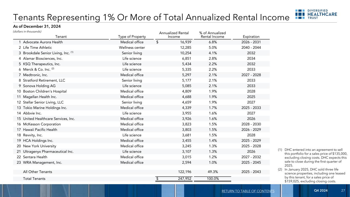
Task: Click the Diversified Healthcare Trust logo
Action: [x=316, y=14]
